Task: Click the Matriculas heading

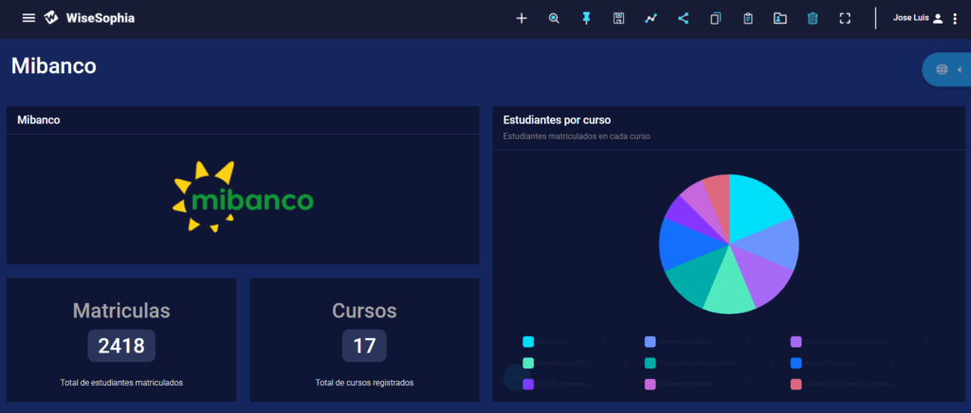Action: 121,311
